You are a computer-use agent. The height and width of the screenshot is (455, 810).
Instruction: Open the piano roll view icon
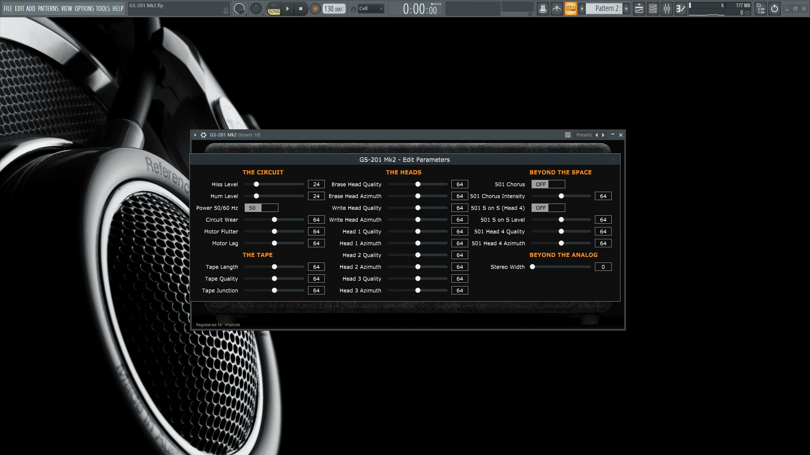[680, 8]
